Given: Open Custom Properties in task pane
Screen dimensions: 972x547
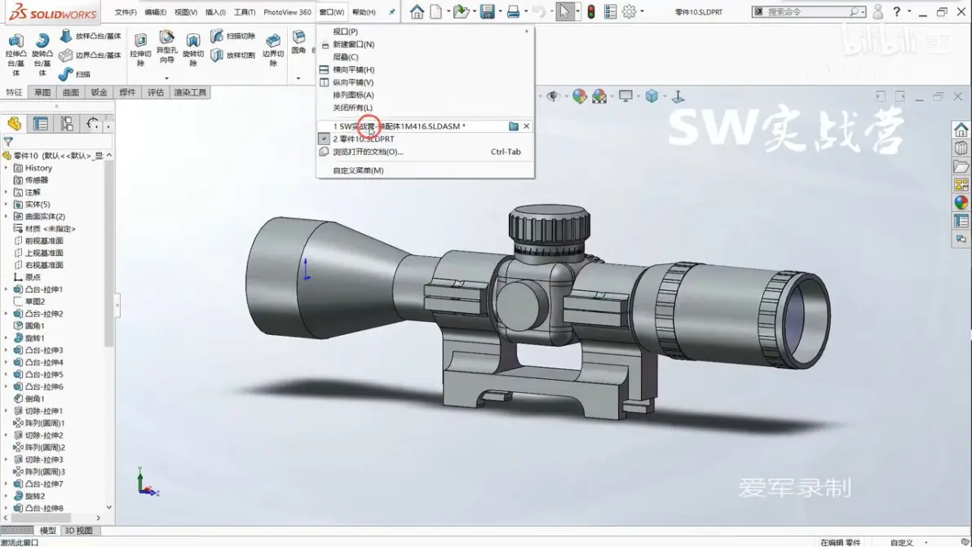Looking at the screenshot, I should tap(961, 221).
